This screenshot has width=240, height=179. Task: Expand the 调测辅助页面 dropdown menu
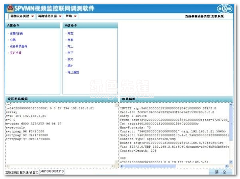tap(50, 16)
